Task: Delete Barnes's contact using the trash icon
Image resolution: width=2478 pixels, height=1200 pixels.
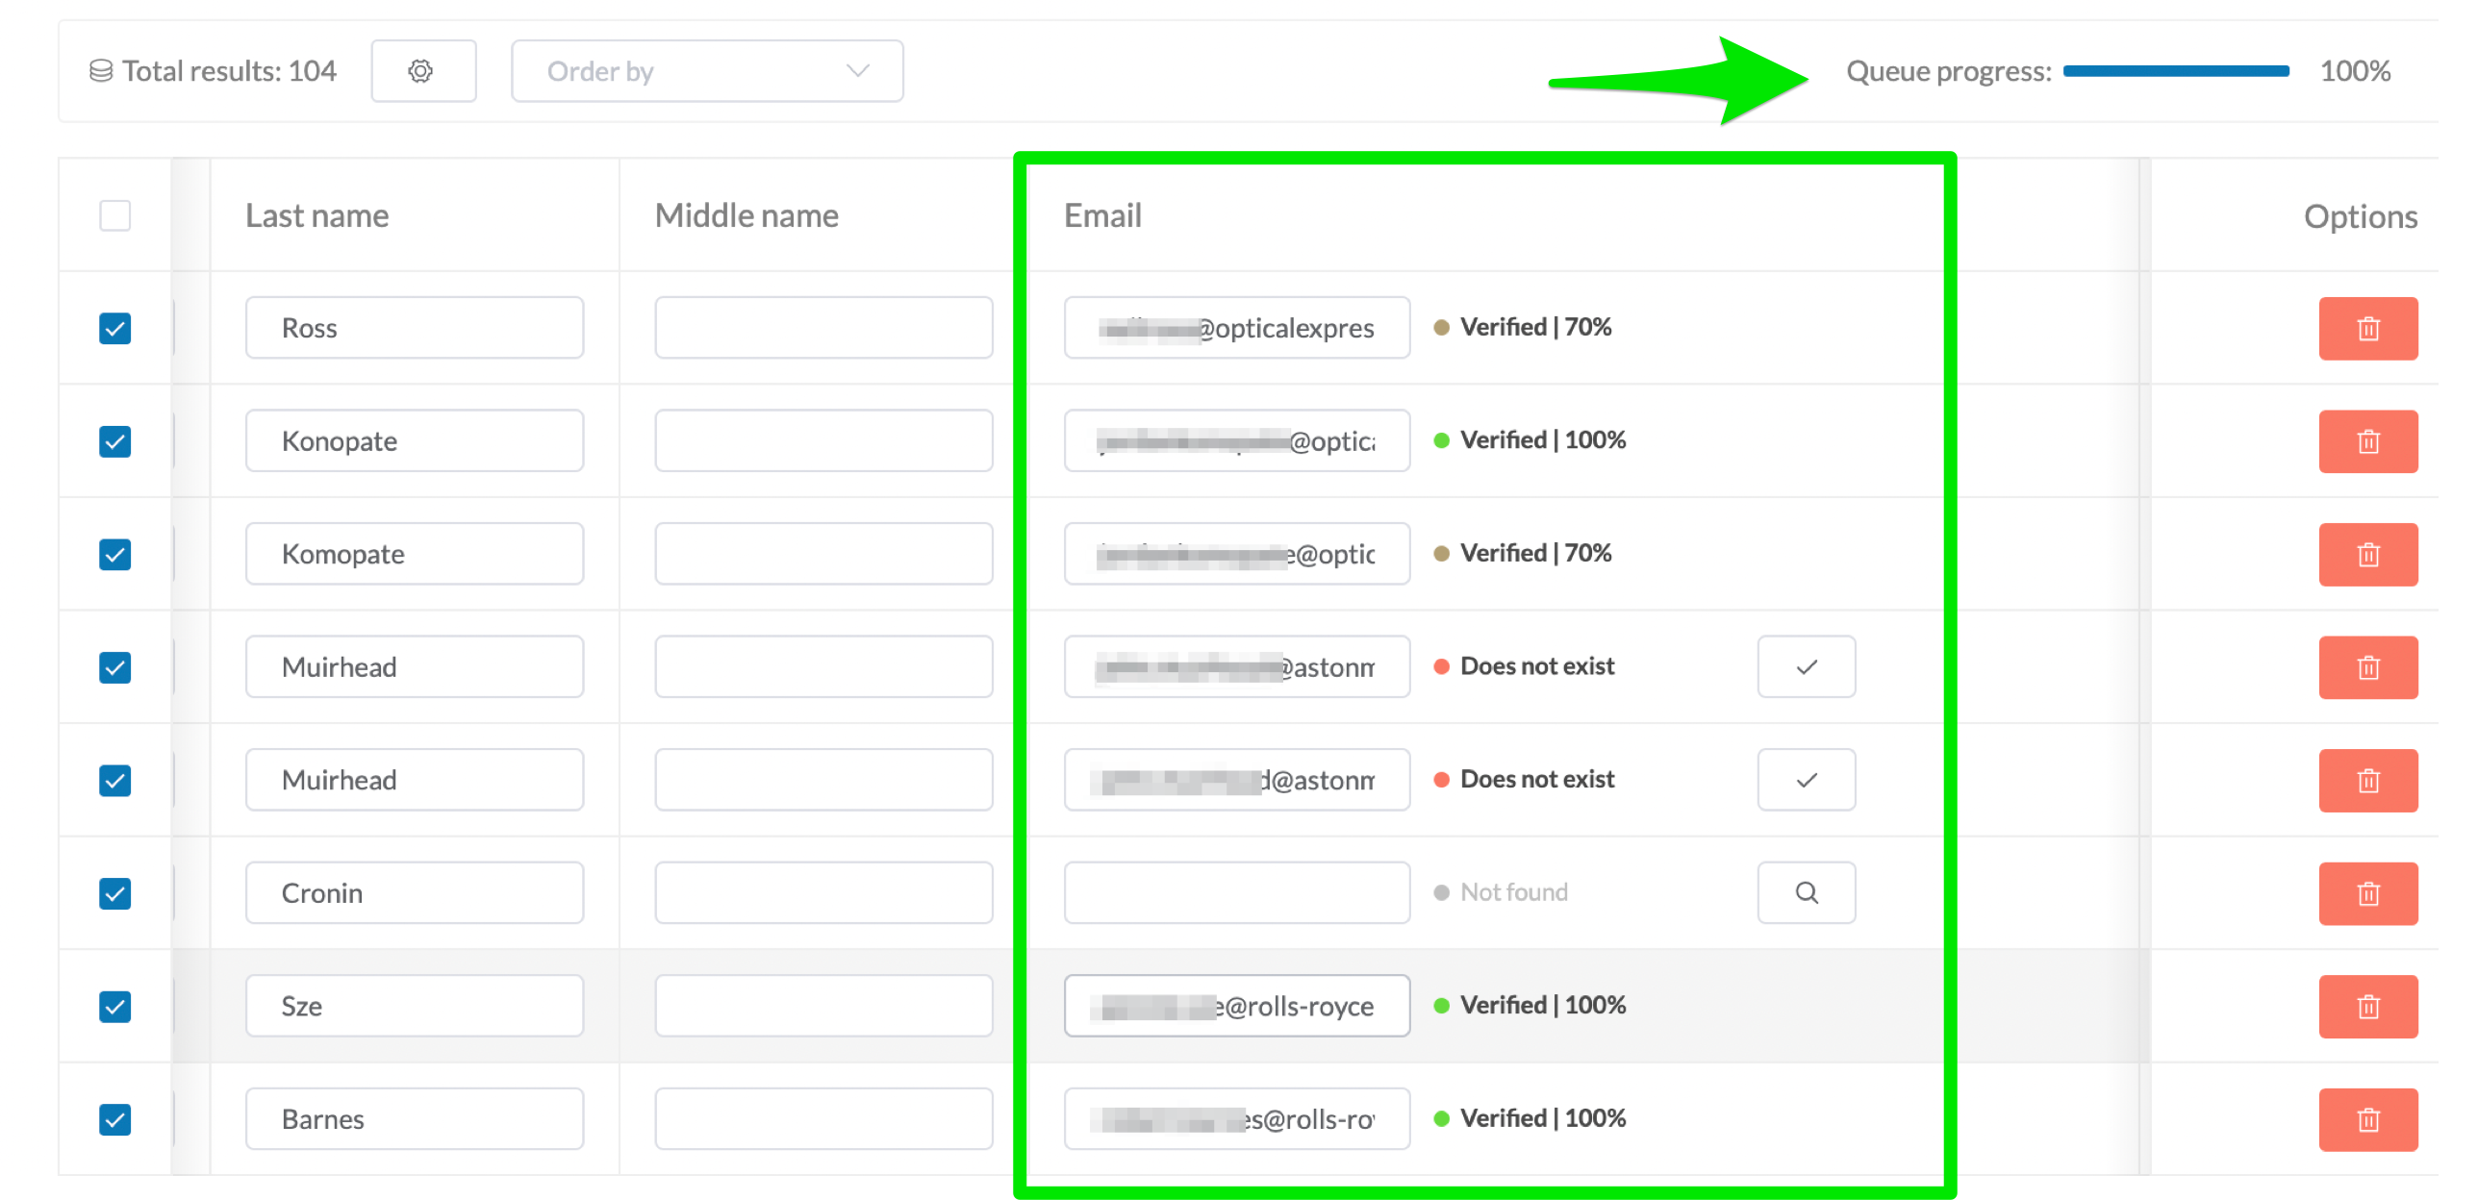Action: coord(2368,1118)
